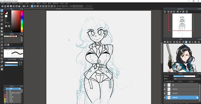This screenshot has width=201, height=104.
Task: Click the Undo arrow in toolbar
Action: [x=24, y=6]
